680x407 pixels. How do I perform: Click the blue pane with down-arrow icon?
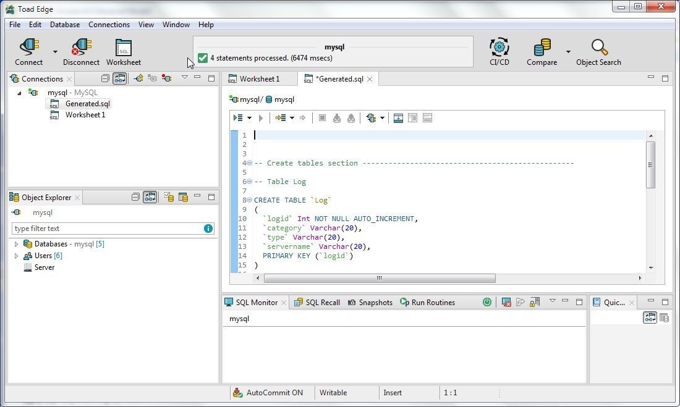pos(398,118)
